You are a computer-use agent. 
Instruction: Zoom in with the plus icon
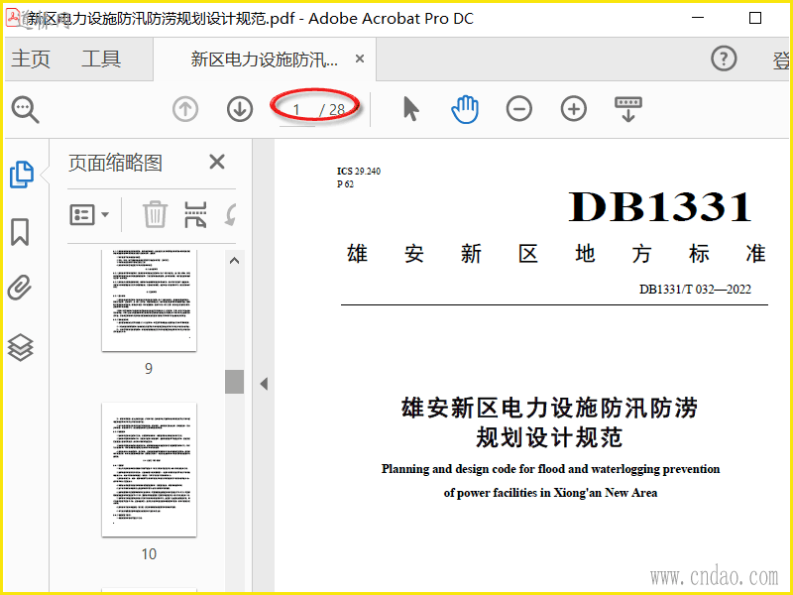pos(574,109)
